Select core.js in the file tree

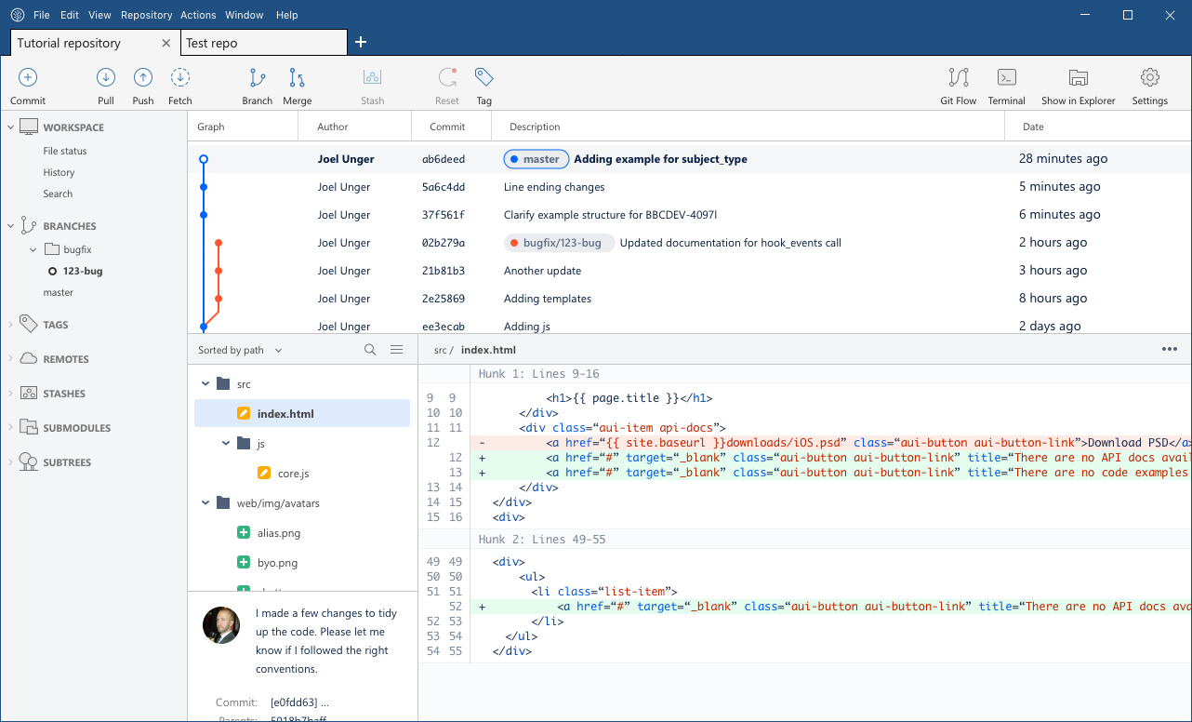[293, 474]
